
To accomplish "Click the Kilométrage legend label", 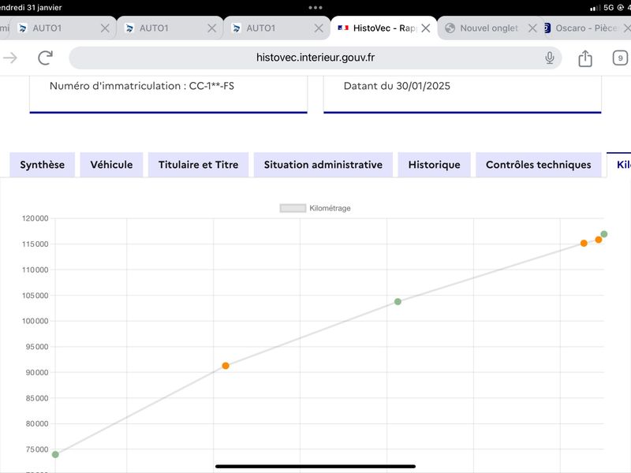I will (x=330, y=208).
